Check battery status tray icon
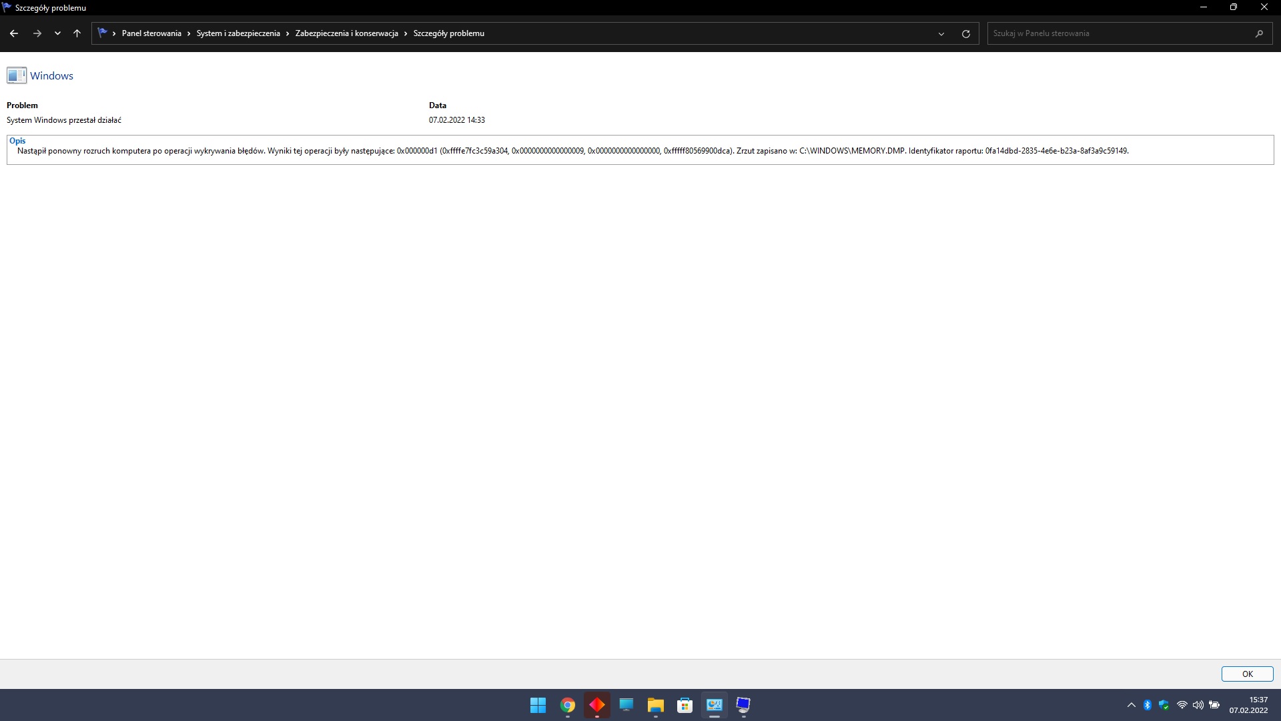This screenshot has width=1281, height=721. point(1214,705)
